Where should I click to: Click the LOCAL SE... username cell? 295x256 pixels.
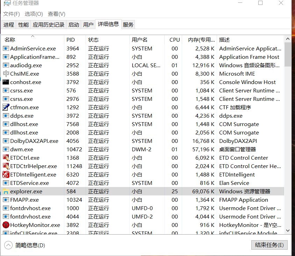point(146,65)
